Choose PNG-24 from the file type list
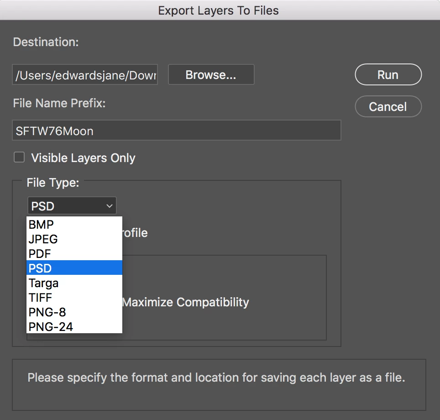 click(74, 326)
